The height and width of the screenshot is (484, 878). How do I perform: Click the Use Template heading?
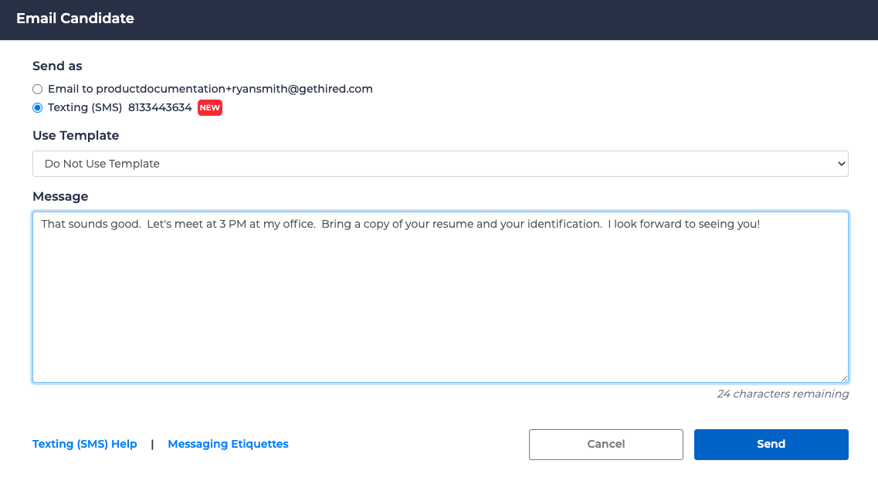[75, 135]
